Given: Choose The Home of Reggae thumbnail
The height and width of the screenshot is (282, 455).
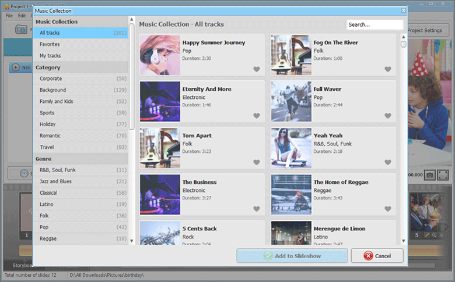Looking at the screenshot, I should [x=291, y=195].
